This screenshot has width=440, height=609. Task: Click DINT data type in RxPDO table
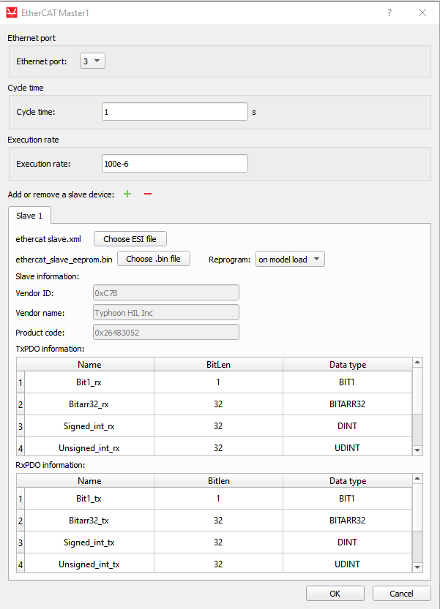click(348, 542)
